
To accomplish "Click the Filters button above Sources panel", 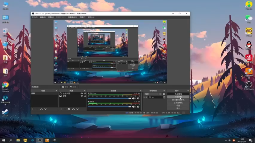I will (74, 87).
